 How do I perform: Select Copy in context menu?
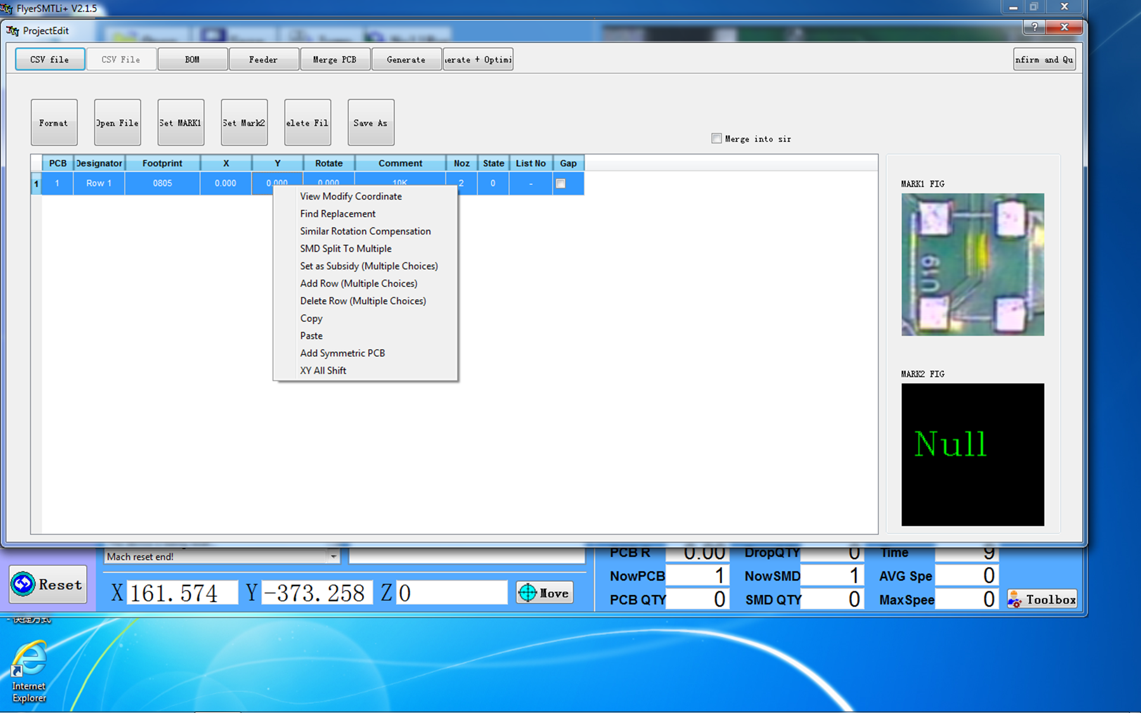pos(311,318)
